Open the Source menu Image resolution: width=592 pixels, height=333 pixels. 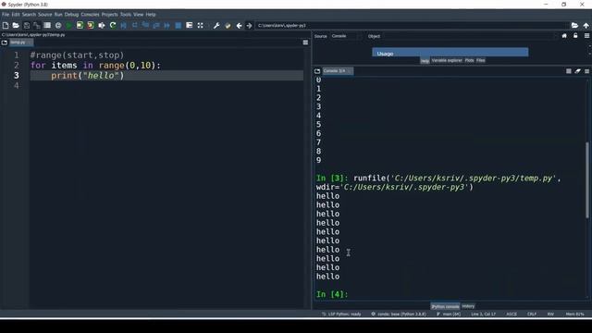point(45,15)
